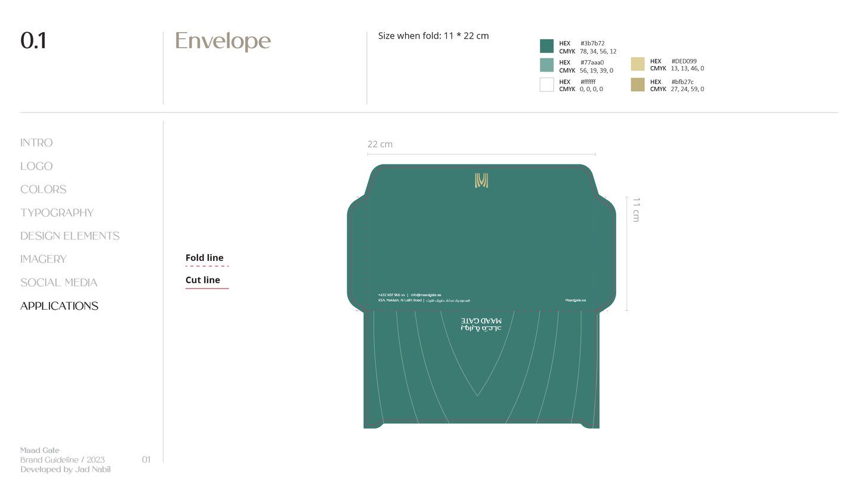Click the "Developed by Jad Nabil" credit
The image size is (859, 482).
pos(66,469)
